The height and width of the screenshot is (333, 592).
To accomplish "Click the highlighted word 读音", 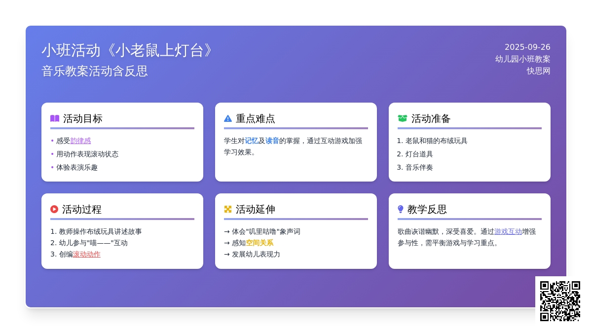I will 272,141.
